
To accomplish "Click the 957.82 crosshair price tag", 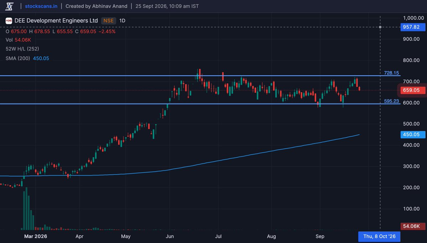I will click(x=413, y=27).
